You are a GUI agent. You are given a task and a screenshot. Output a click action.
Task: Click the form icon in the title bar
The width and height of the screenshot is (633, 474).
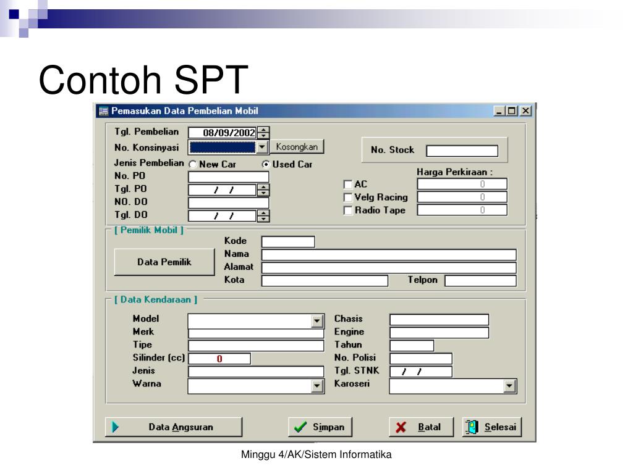(103, 111)
